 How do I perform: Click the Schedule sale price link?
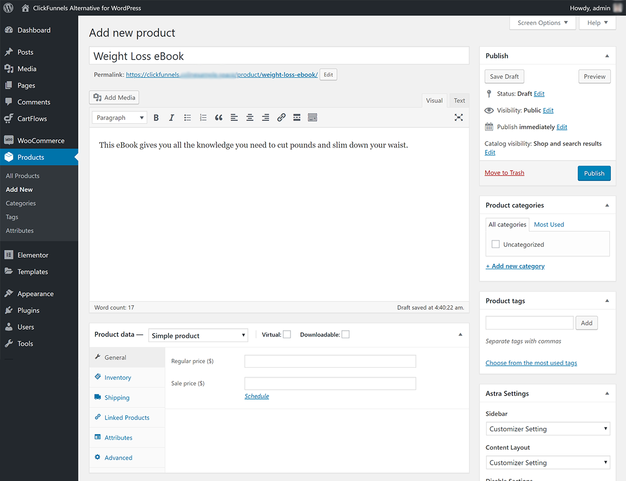click(x=257, y=396)
